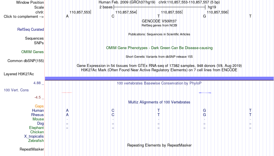Click 'Short Genetic Variants from dbSNP release 155'
The height and width of the screenshot is (156, 274).
point(159,57)
